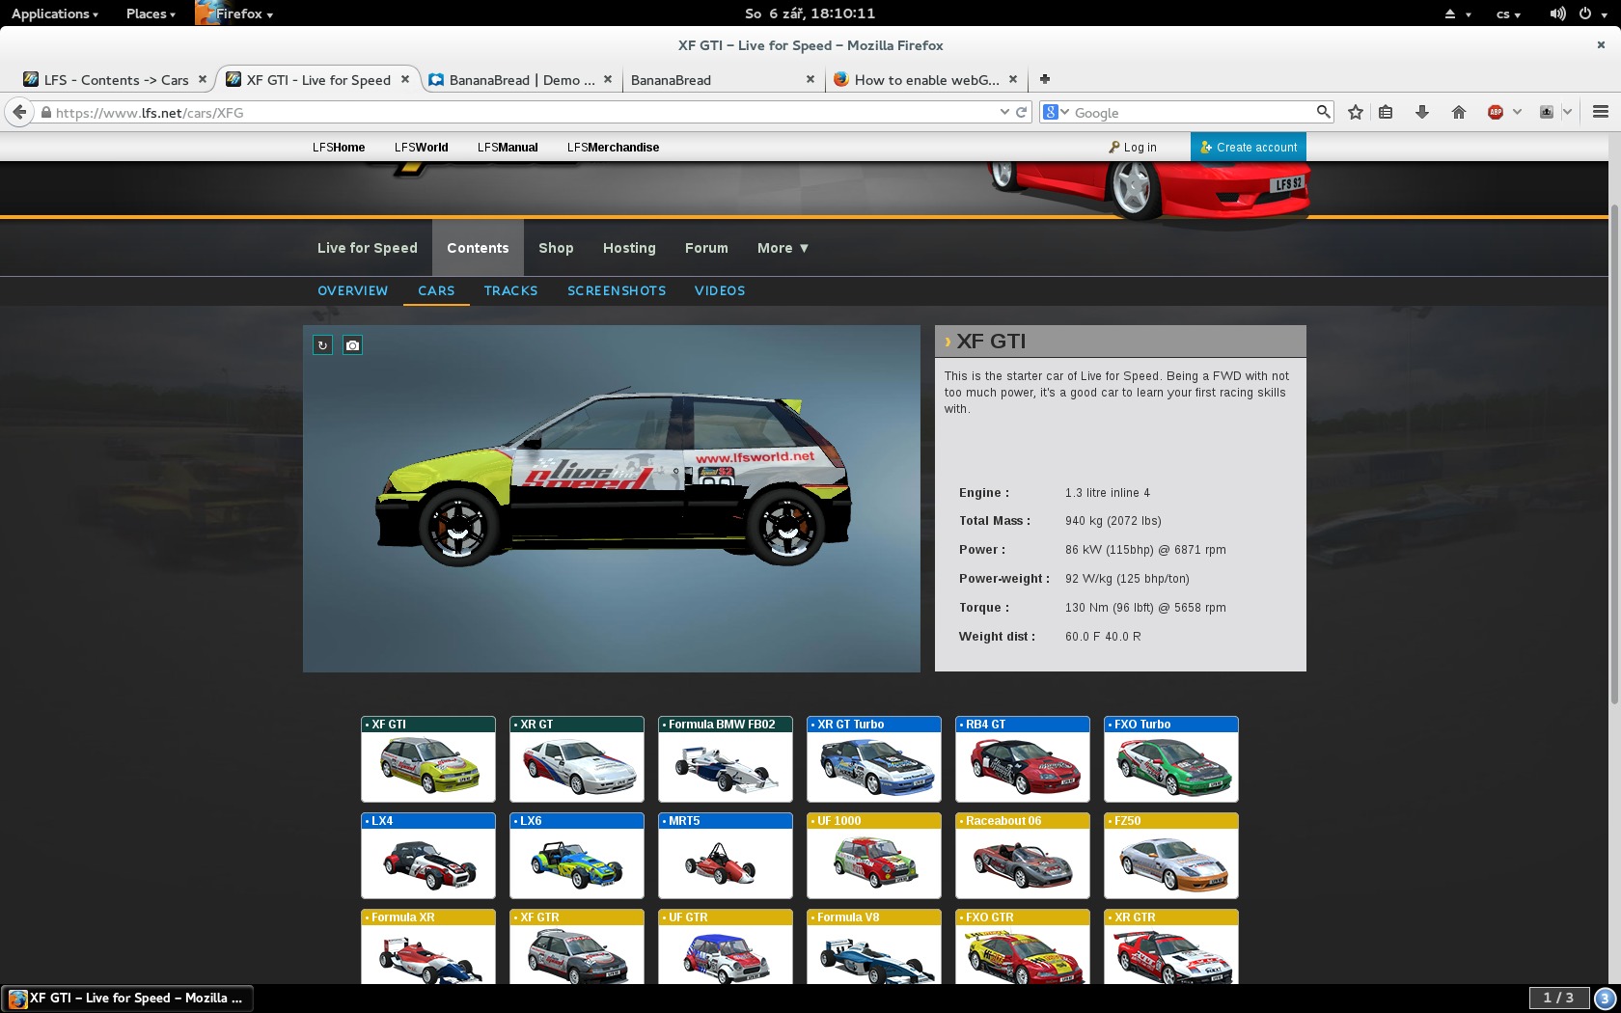Select the XR GT car thumbnail

point(577,759)
